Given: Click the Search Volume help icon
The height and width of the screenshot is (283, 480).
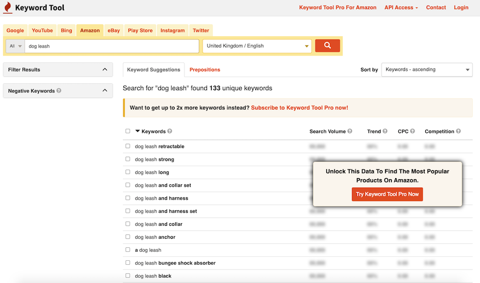Looking at the screenshot, I should click(350, 132).
